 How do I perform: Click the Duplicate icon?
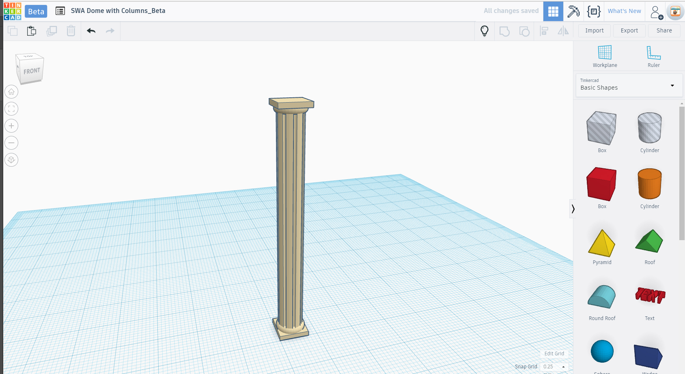pos(52,31)
